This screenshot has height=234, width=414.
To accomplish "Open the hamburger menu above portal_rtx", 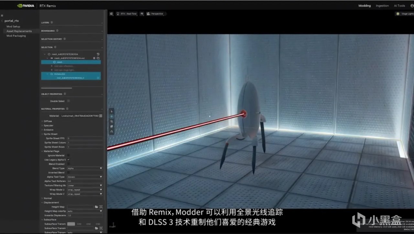I will (2, 16).
